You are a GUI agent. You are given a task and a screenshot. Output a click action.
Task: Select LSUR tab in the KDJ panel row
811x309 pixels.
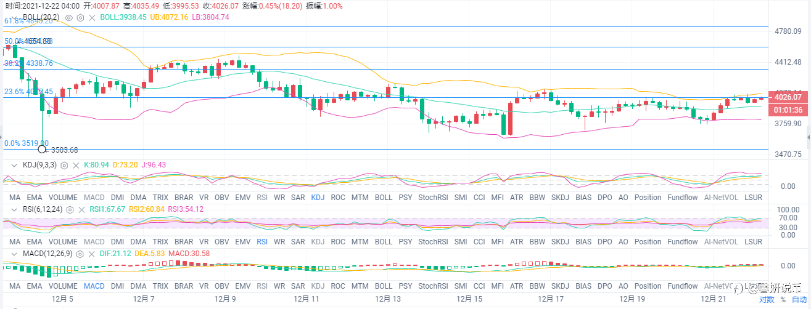pos(754,198)
